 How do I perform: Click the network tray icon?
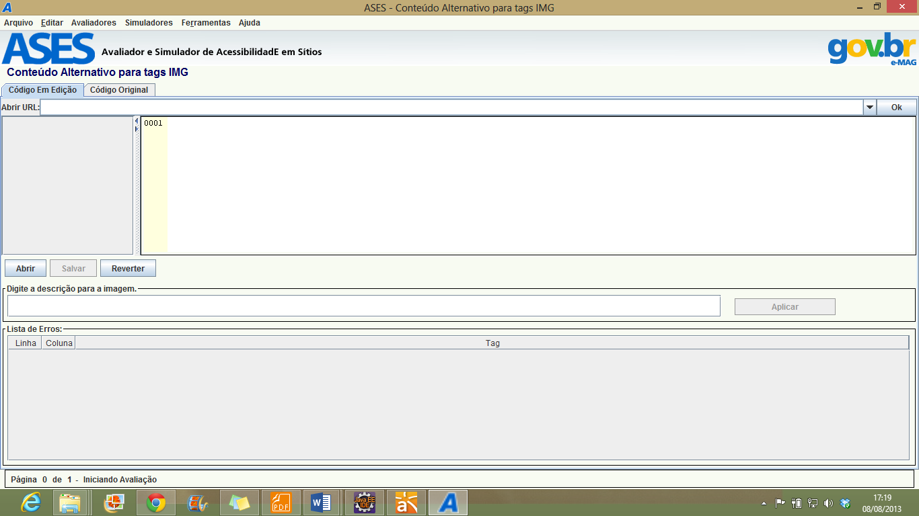point(813,503)
